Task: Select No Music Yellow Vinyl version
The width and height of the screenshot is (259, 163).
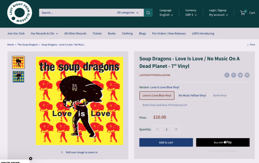Action: point(192,95)
